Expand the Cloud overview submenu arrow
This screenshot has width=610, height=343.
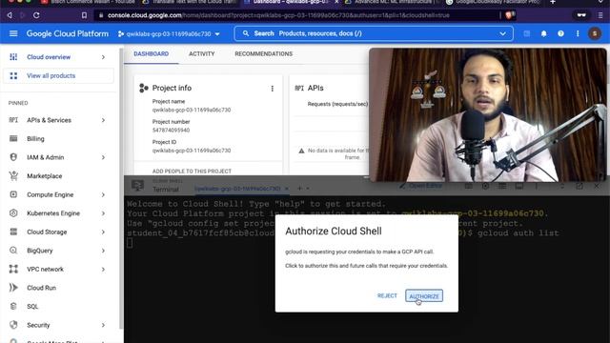[x=103, y=57]
